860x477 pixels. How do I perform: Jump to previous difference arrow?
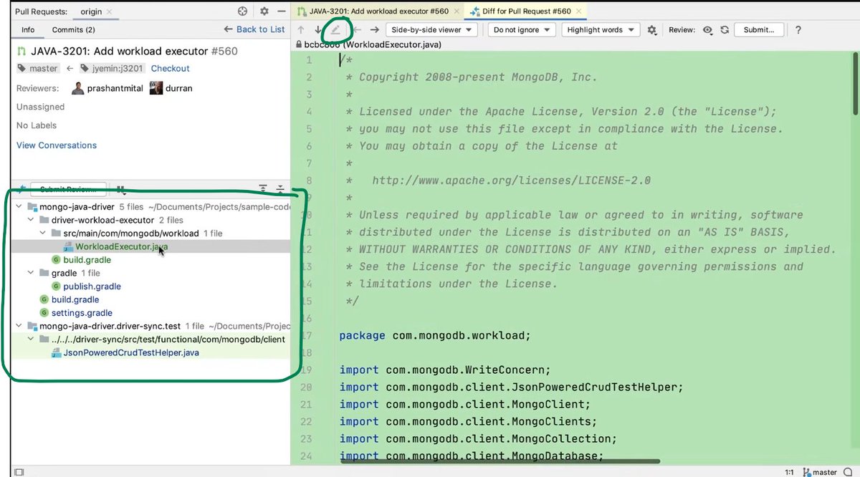[301, 30]
